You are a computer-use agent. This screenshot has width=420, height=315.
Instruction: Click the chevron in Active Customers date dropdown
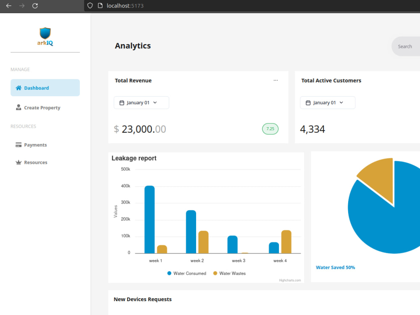click(x=341, y=102)
